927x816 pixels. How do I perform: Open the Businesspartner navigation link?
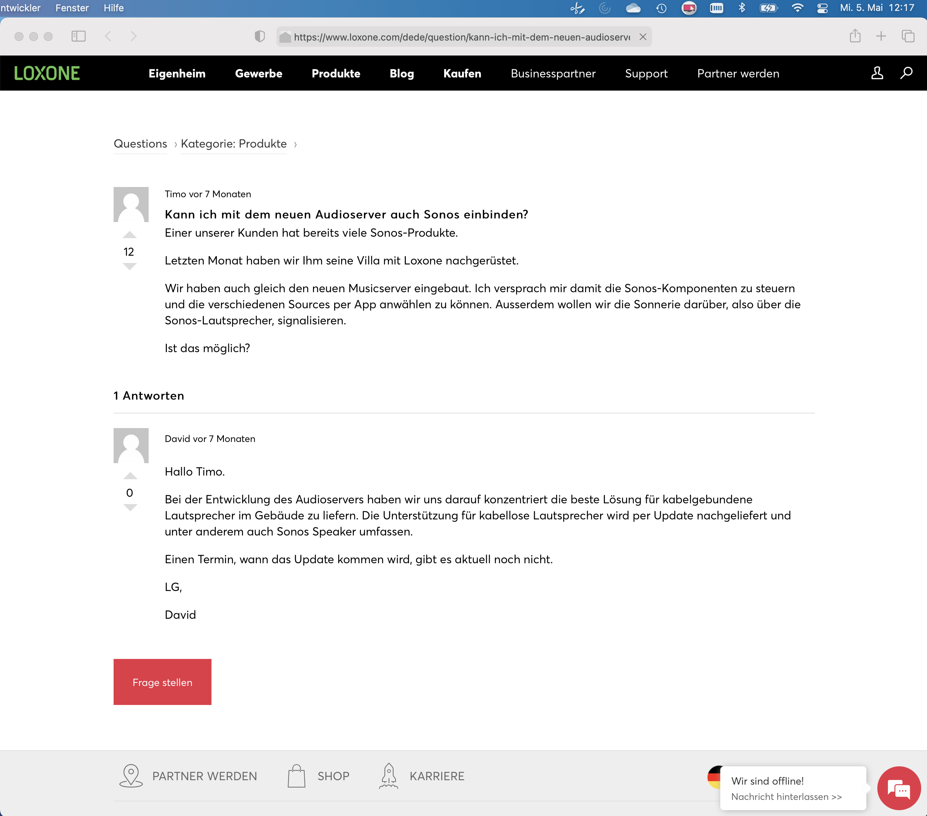(553, 73)
